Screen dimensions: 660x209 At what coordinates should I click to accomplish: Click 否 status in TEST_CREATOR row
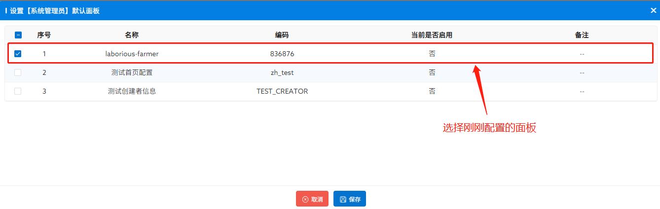coord(432,91)
